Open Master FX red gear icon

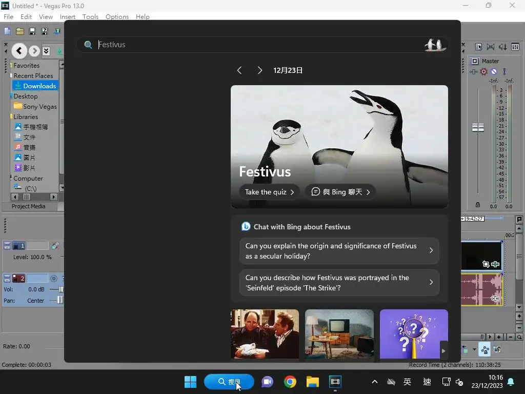pyautogui.click(x=483, y=71)
